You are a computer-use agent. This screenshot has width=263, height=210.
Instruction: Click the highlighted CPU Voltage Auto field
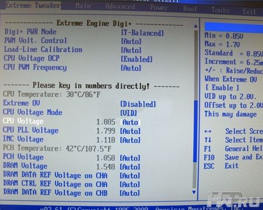[x=130, y=122]
